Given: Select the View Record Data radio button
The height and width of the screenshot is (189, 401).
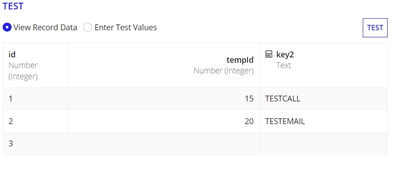Looking at the screenshot, I should click(x=7, y=27).
